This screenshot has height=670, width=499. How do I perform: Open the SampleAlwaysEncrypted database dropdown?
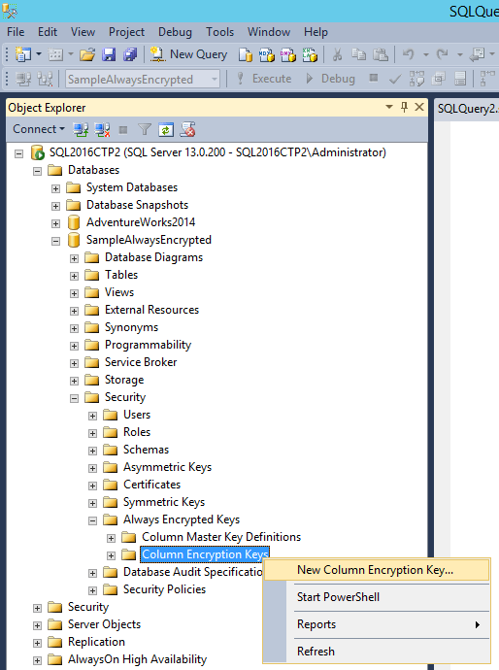[x=215, y=79]
